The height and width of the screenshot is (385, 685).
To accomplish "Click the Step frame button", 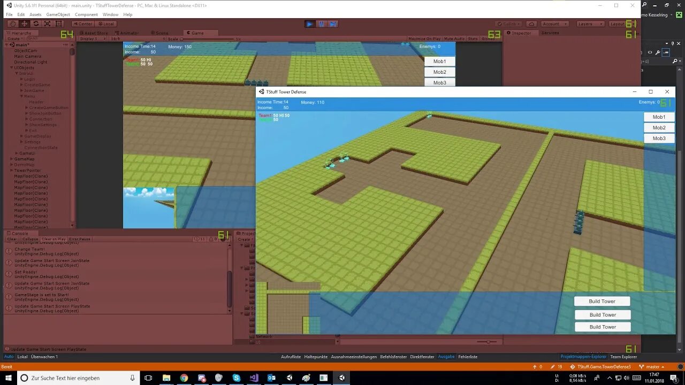I will [333, 24].
